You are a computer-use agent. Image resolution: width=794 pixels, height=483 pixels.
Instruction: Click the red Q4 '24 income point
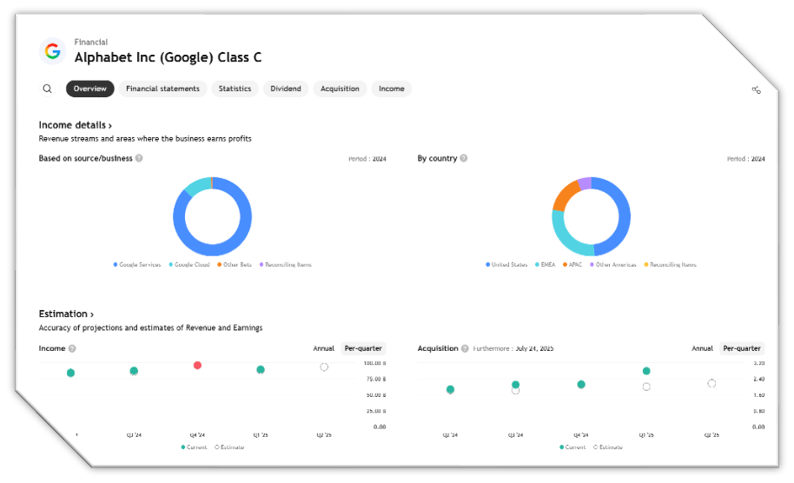pos(197,365)
